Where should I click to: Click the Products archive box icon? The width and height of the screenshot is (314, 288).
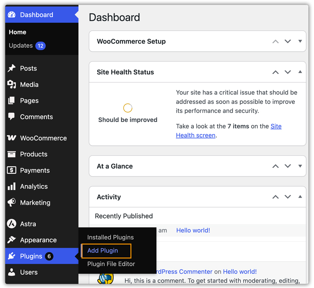point(12,154)
